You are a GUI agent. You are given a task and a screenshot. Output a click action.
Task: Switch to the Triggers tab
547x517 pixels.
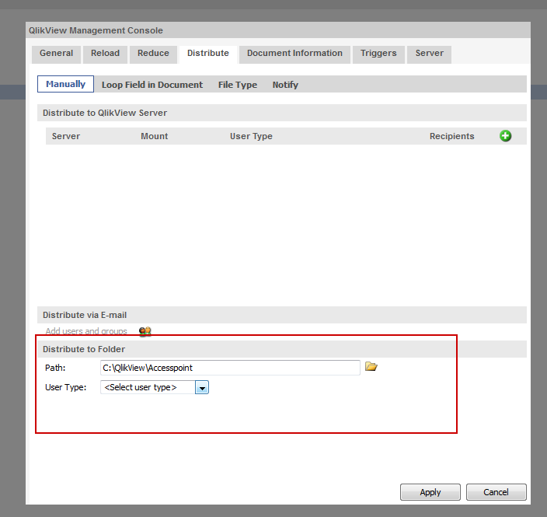point(378,54)
